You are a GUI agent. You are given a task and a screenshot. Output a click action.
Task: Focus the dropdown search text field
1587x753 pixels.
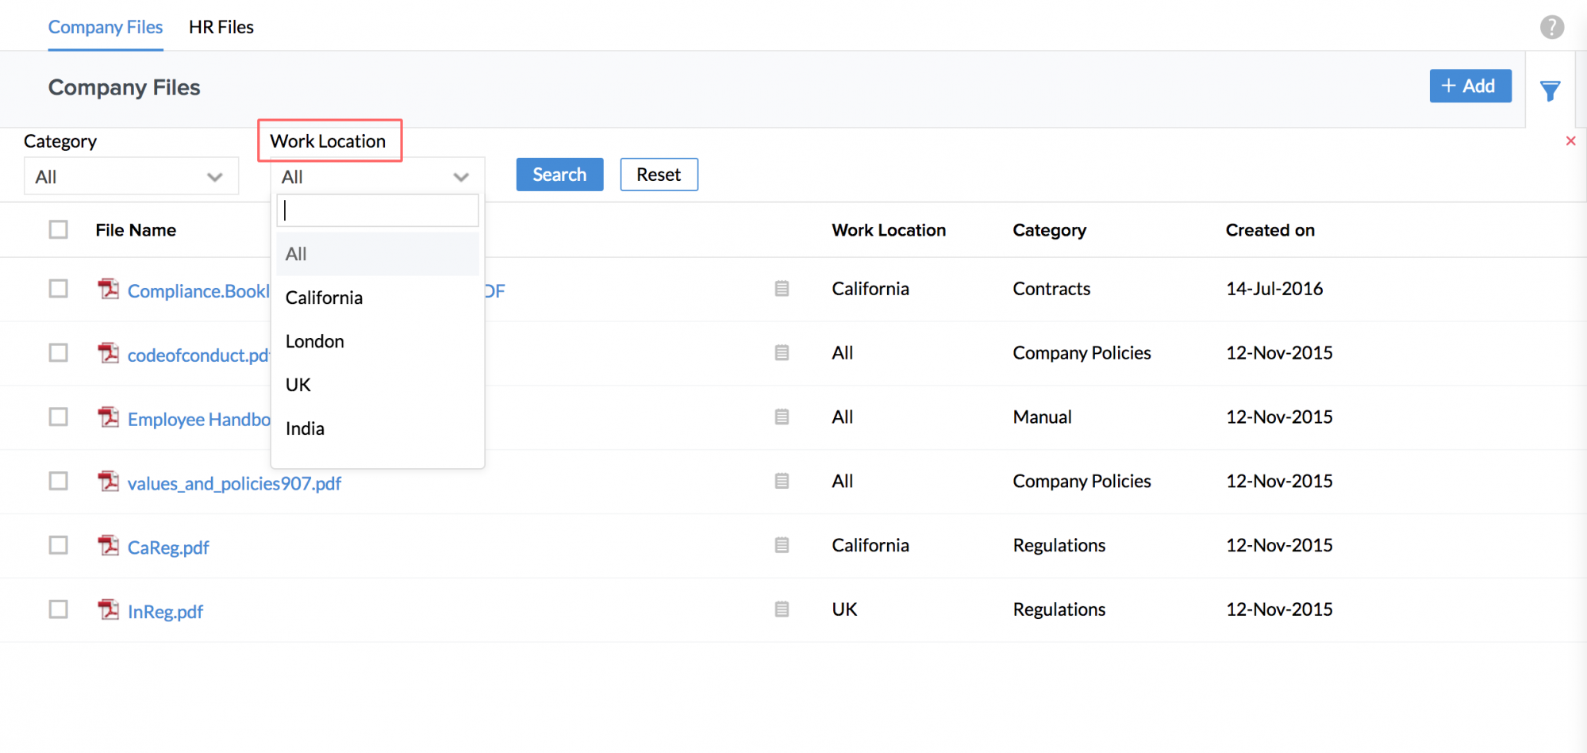pos(378,211)
